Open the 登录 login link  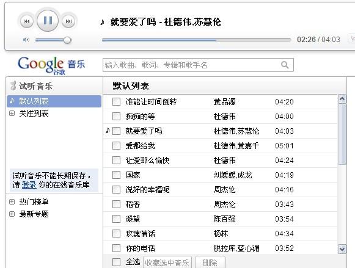tap(29, 185)
